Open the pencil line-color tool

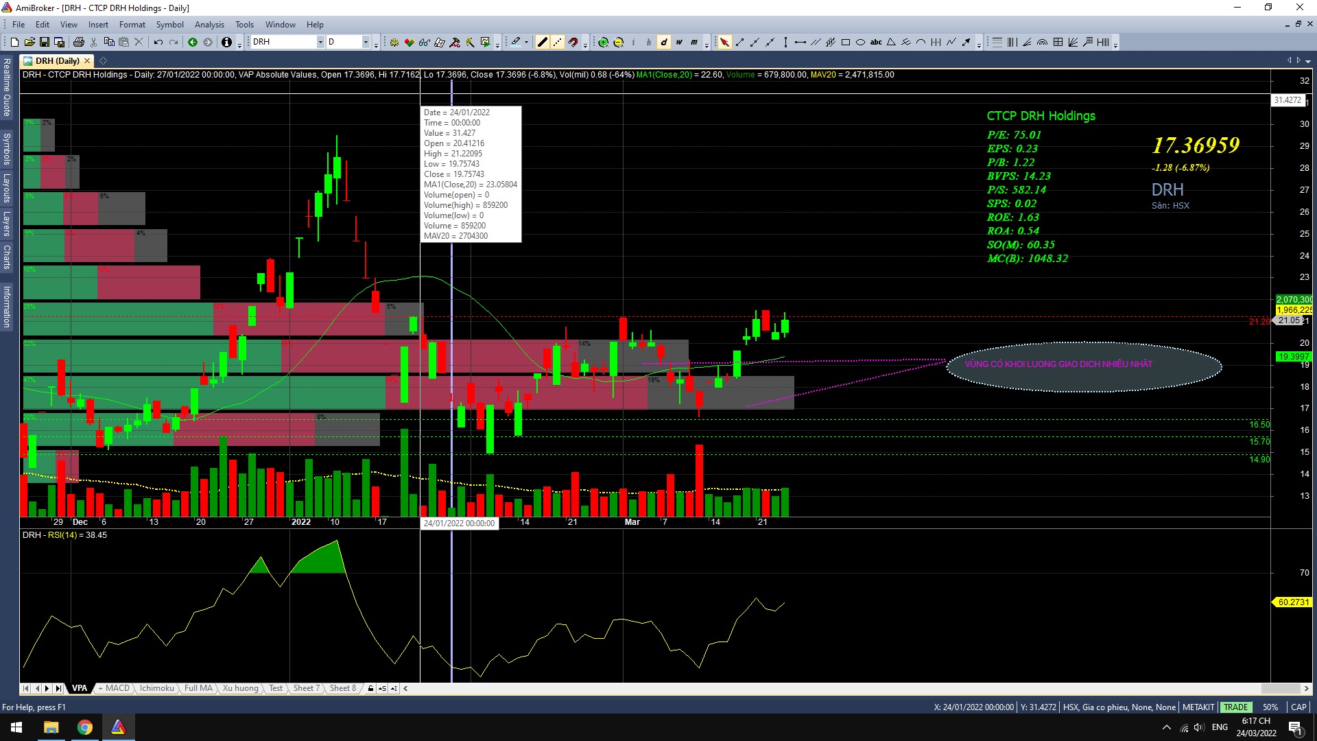click(x=515, y=43)
